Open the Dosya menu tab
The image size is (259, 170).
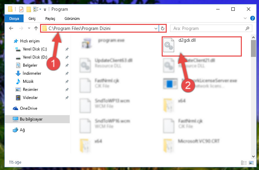14,19
